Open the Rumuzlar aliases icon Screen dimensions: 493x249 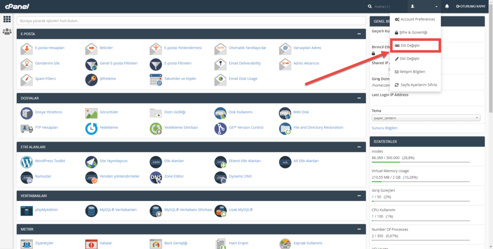coord(27,177)
